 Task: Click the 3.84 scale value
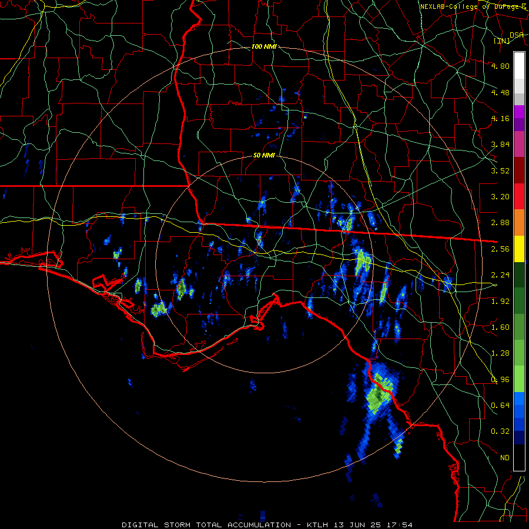pos(500,145)
